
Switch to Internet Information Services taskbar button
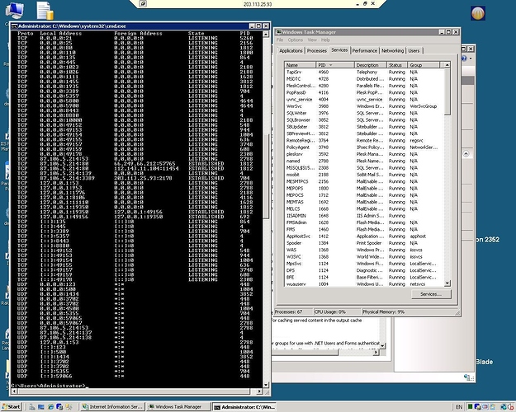[112, 407]
